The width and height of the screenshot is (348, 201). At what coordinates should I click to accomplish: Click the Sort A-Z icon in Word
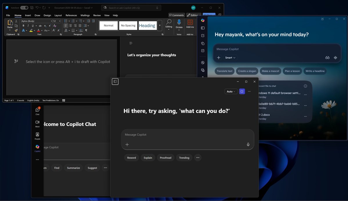(x=81, y=30)
